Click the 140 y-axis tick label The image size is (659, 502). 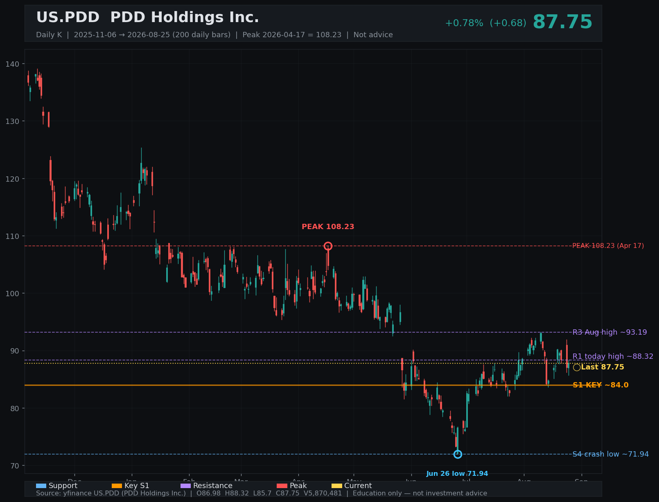(12, 64)
